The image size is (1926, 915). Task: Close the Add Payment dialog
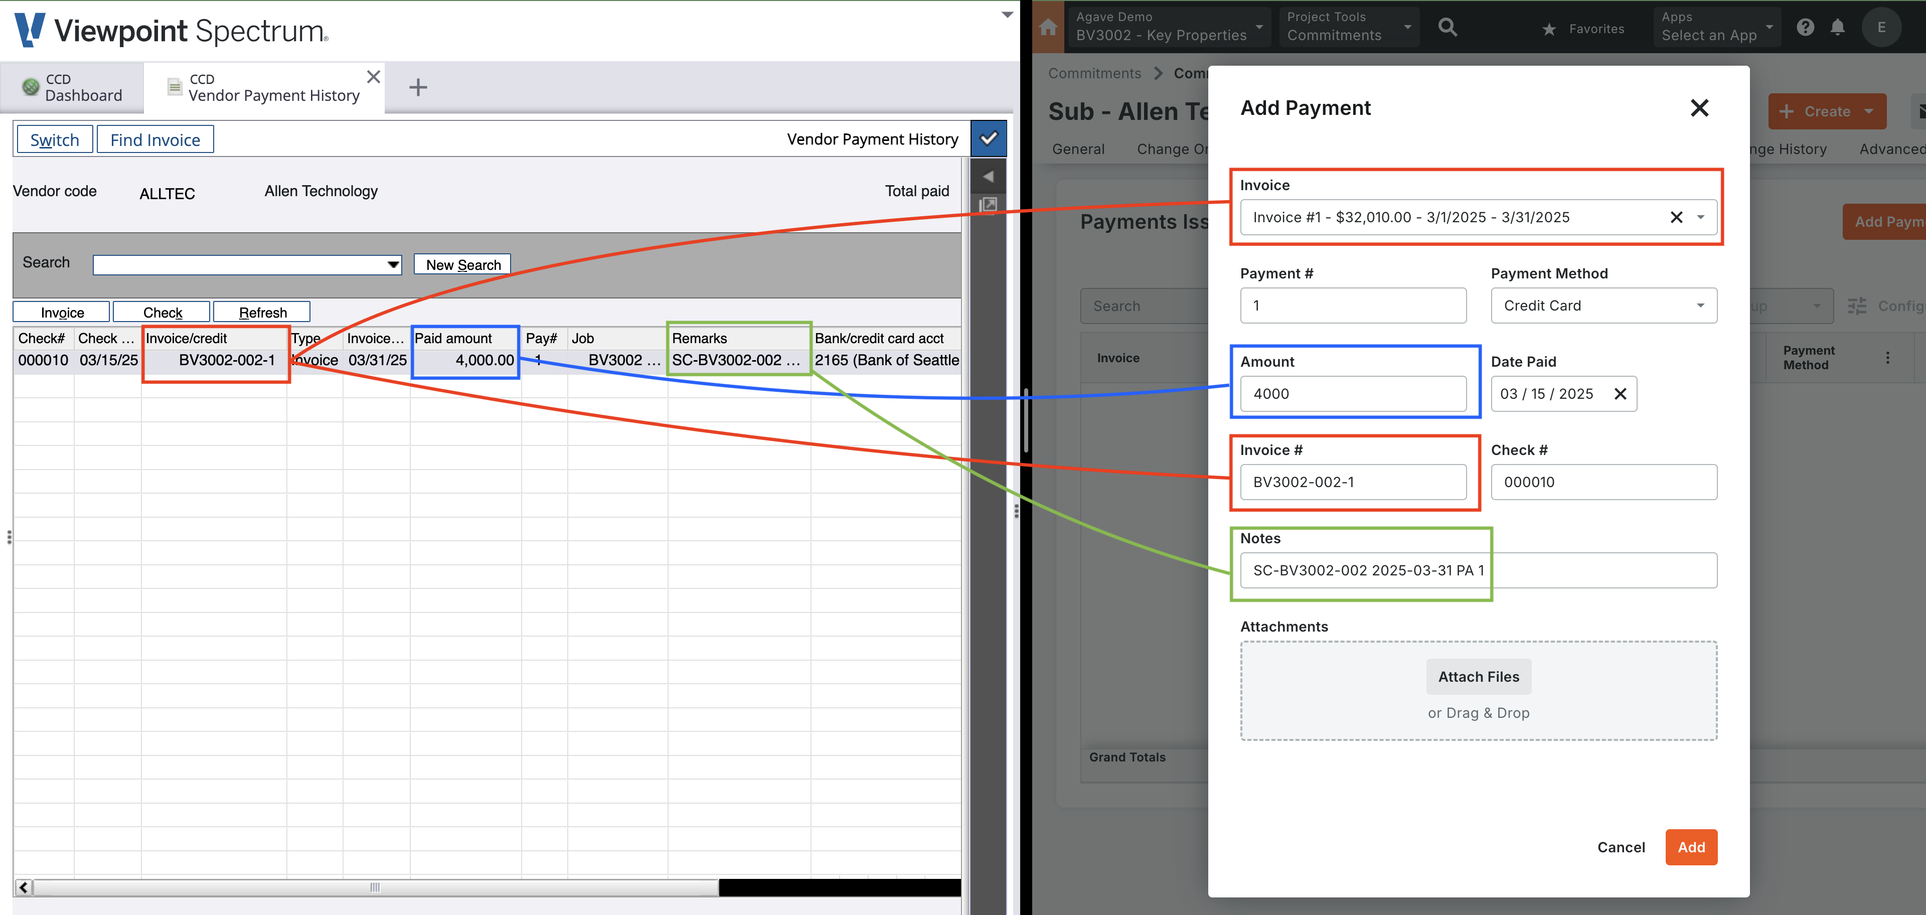1699,108
